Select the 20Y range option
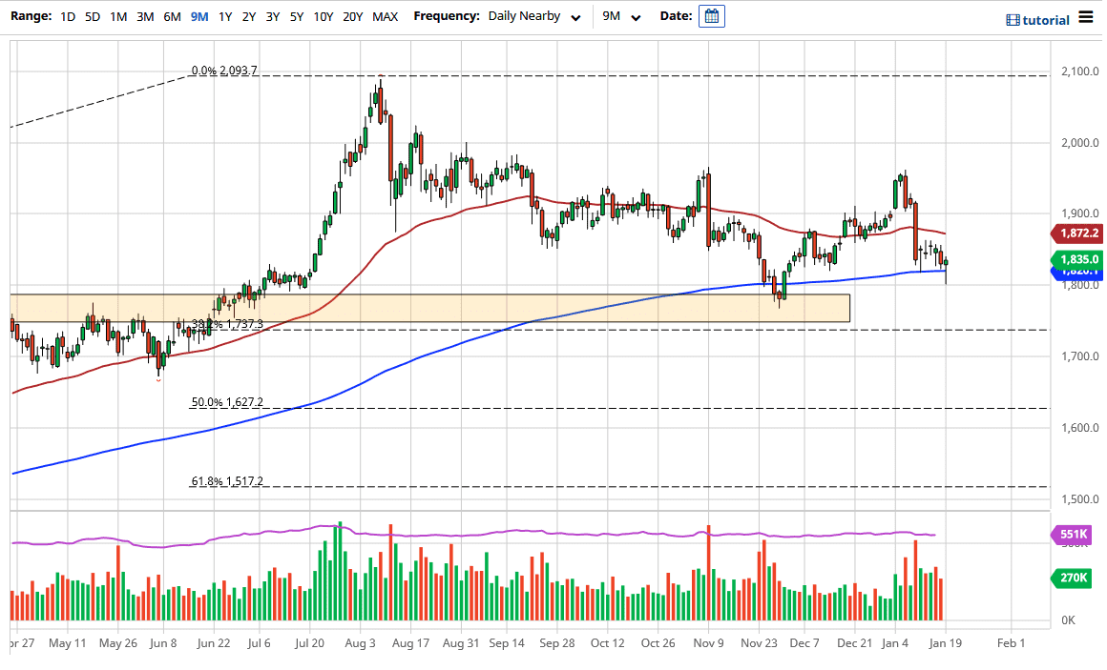The image size is (1107, 670). coord(352,16)
